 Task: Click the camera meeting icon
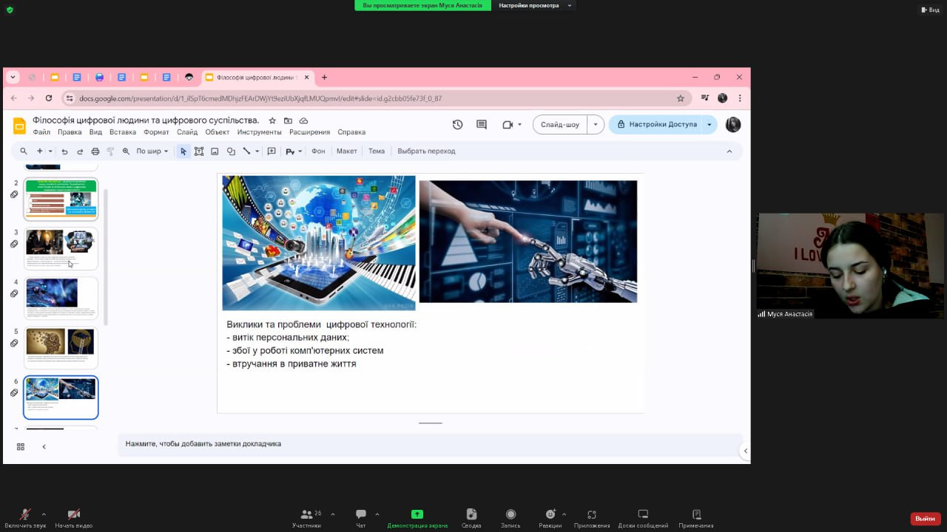(x=508, y=125)
